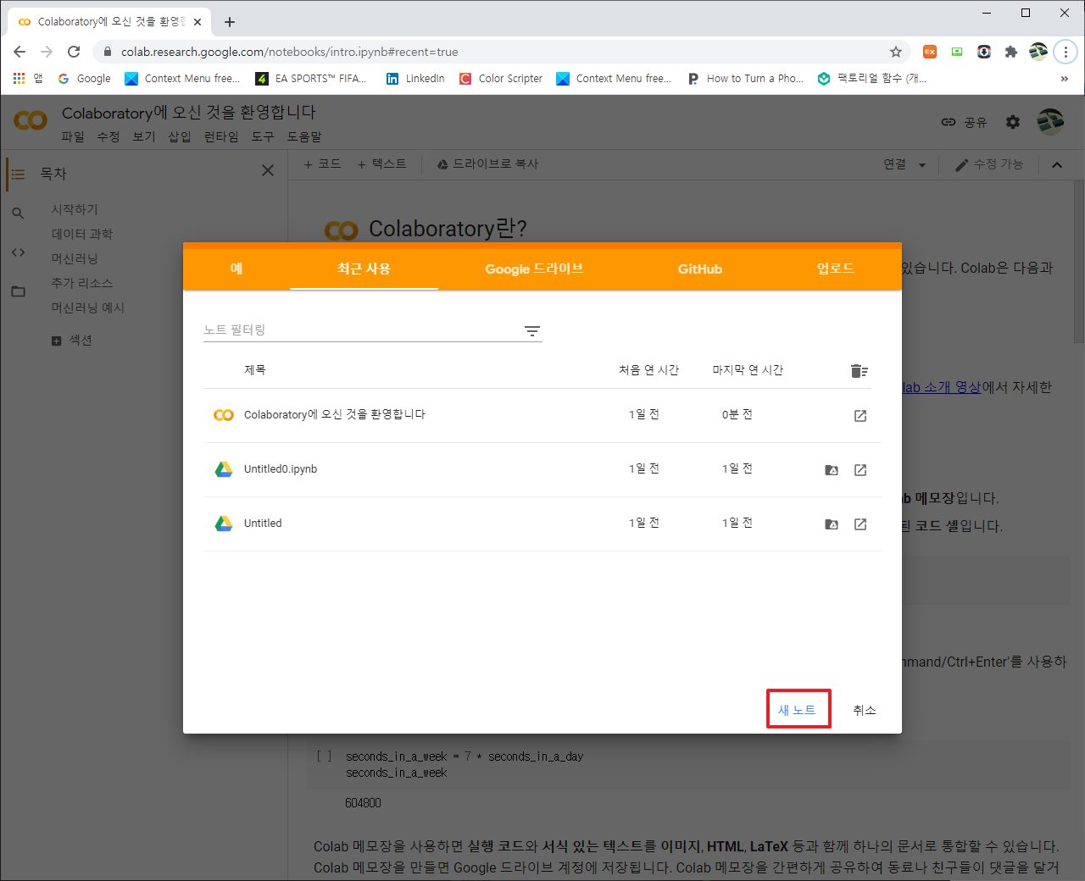
Task: Open the 수정 menu
Action: (x=108, y=136)
